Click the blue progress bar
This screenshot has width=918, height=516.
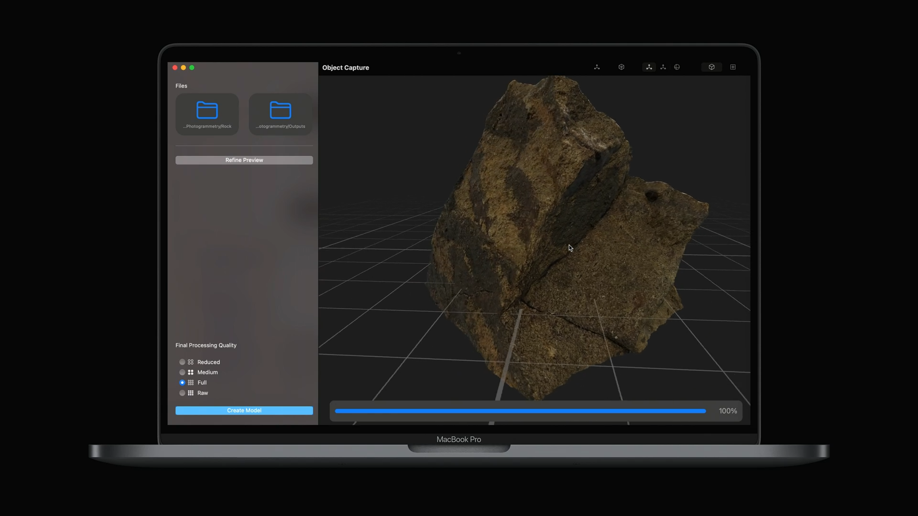click(x=520, y=411)
